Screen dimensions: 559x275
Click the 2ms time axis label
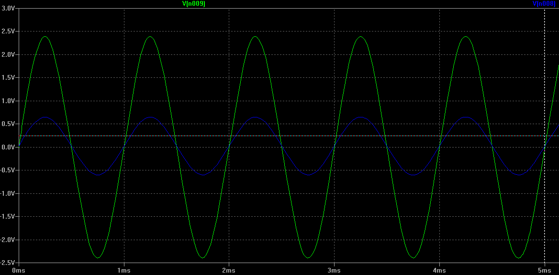click(229, 271)
